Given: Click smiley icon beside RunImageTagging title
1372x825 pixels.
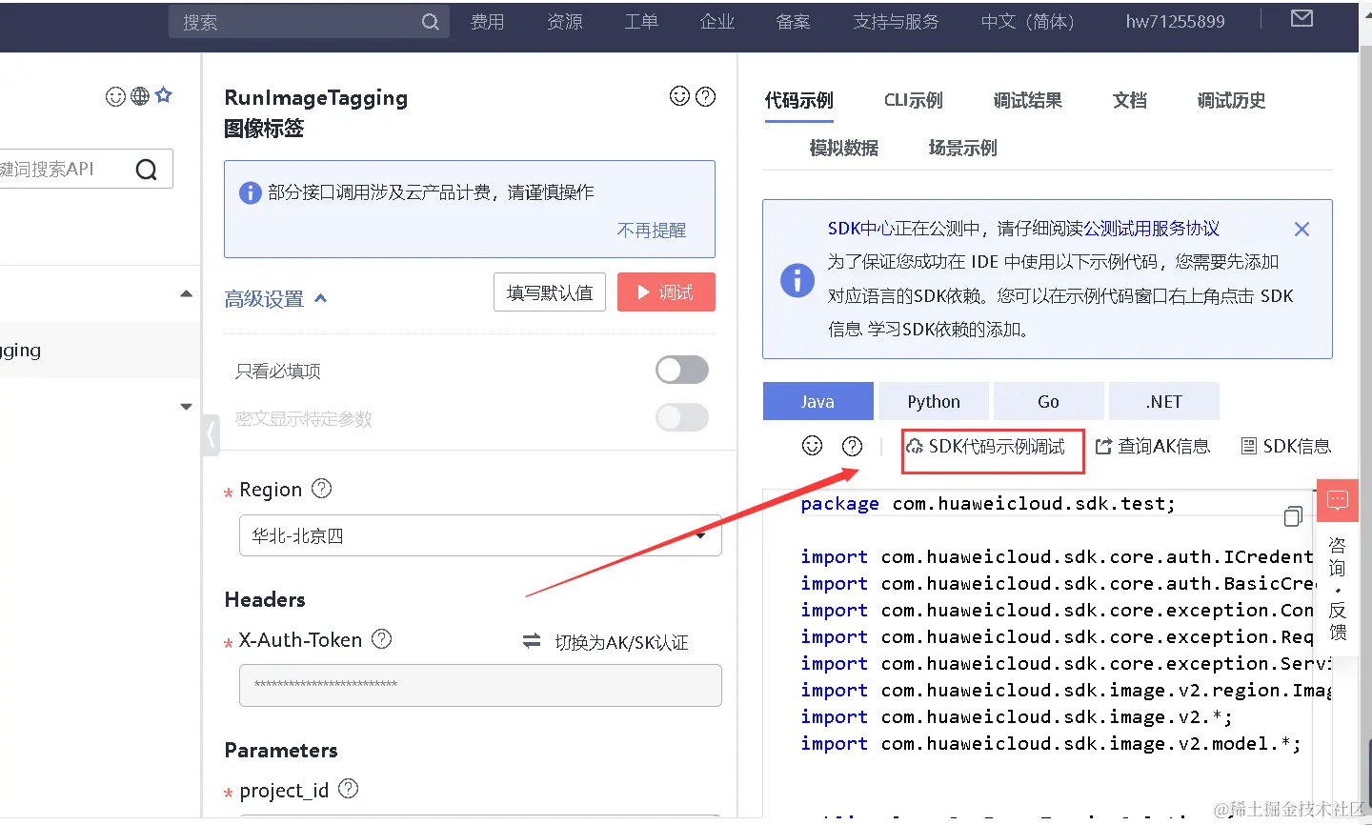Looking at the screenshot, I should click(679, 95).
